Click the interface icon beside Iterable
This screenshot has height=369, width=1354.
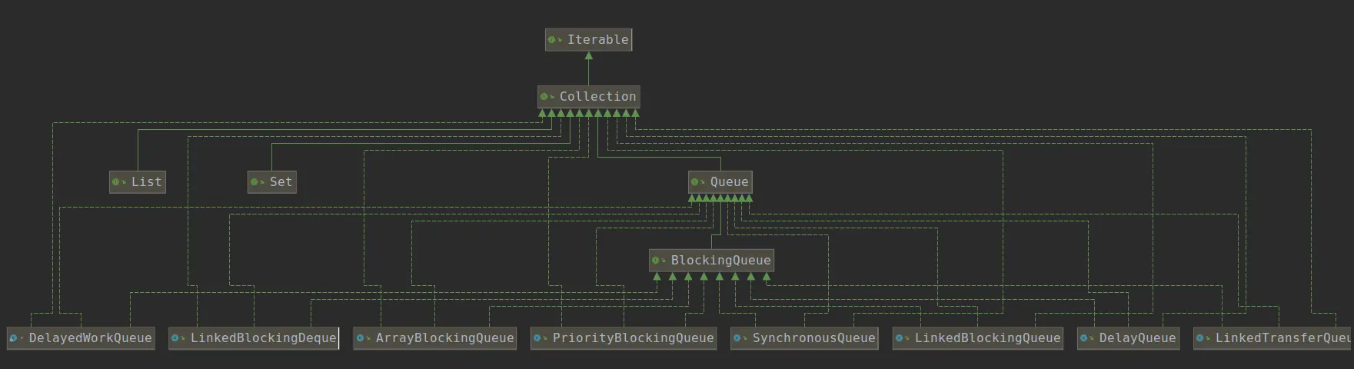coord(553,40)
